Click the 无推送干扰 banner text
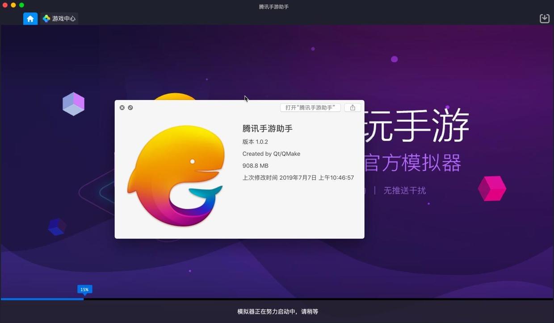 point(404,190)
